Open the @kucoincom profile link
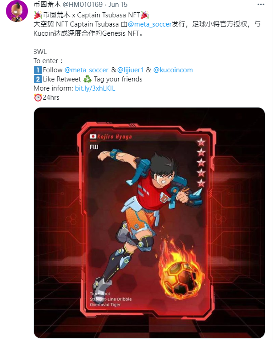The width and height of the screenshot is (274, 340). click(x=173, y=70)
